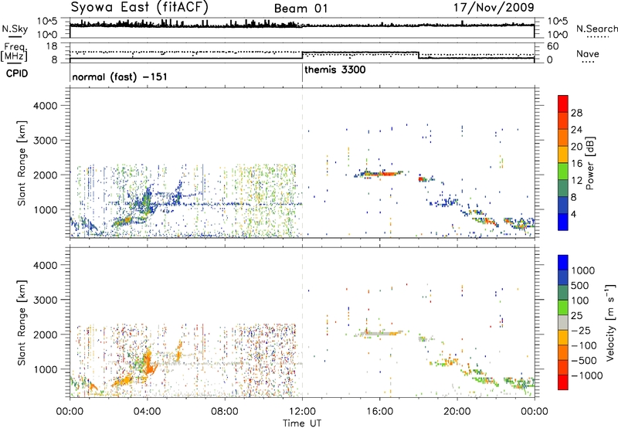Click the "100" label on Velocity colorbar
This screenshot has height=428, width=618.
[580, 301]
